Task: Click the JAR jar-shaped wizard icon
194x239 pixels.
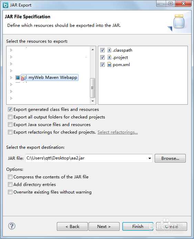Action: pos(179,21)
